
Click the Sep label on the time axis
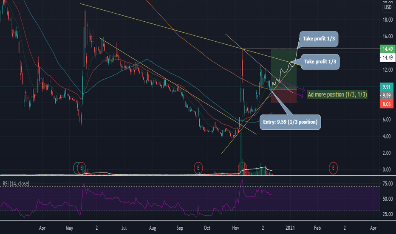(x=180, y=228)
